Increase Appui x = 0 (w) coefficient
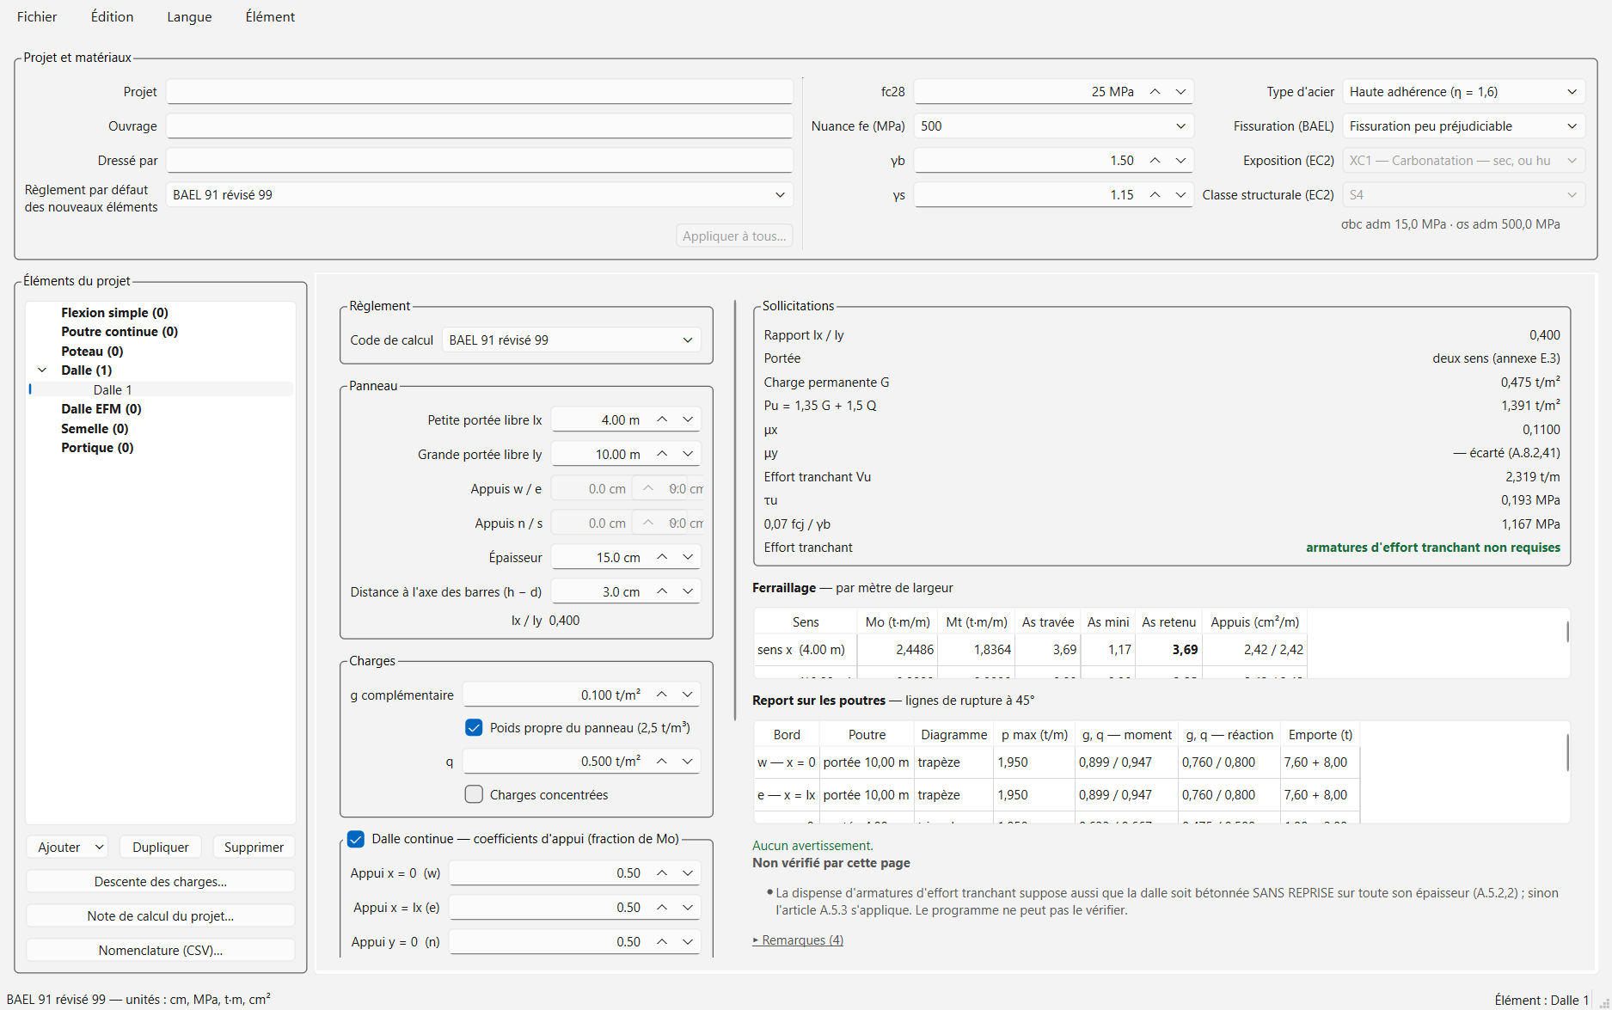The image size is (1612, 1010). pos(662,873)
